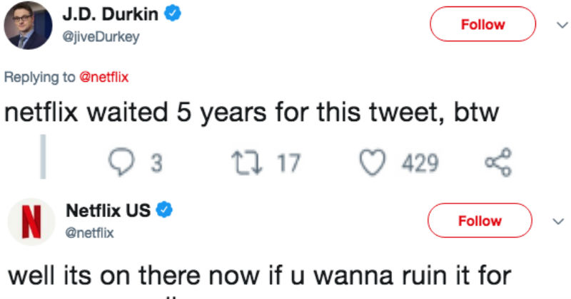571x299 pixels.
Task: Retweet J.D. Durkin's tweet
Action: [244, 164]
